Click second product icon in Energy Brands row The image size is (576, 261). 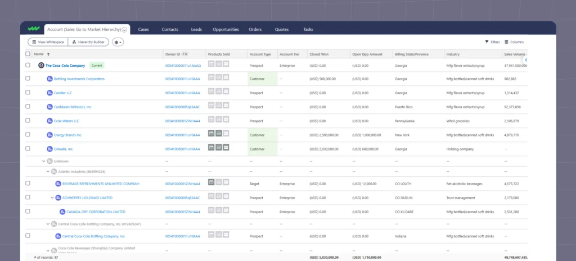click(219, 134)
